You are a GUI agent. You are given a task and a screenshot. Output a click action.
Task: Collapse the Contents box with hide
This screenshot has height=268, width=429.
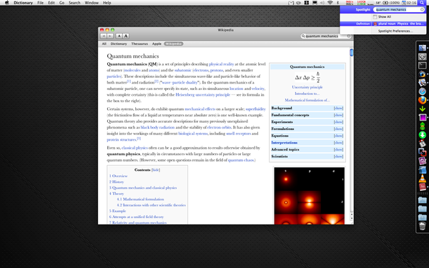tap(156, 170)
